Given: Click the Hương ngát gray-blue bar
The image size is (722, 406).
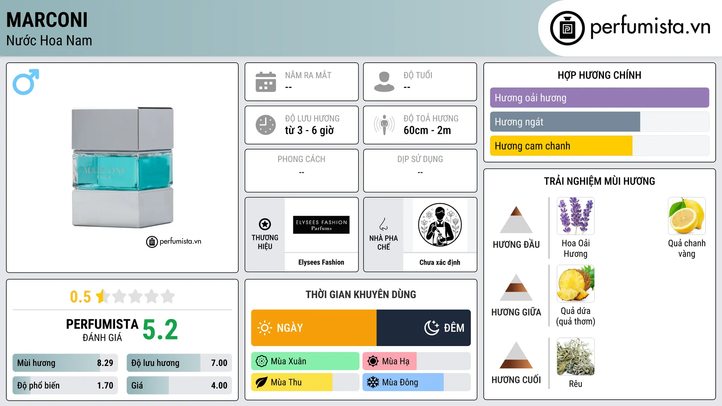Looking at the screenshot, I should pyautogui.click(x=599, y=122).
